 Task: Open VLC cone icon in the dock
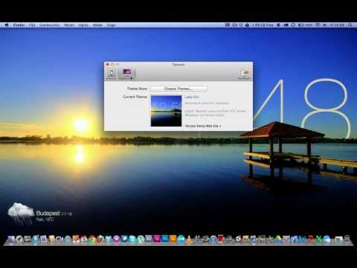(x=190, y=239)
